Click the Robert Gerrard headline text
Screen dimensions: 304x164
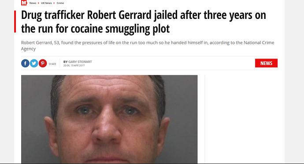[x=144, y=22]
